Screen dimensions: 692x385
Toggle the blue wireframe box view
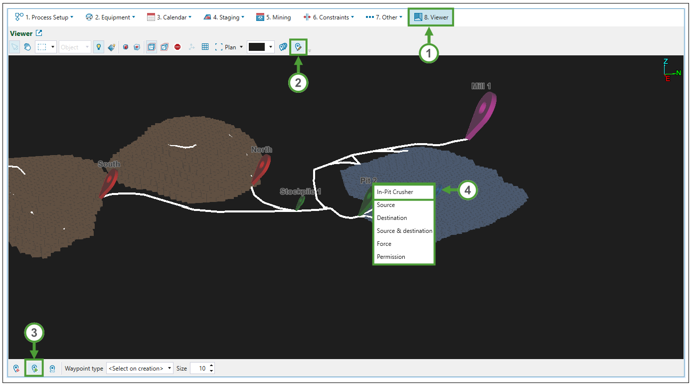pyautogui.click(x=151, y=47)
